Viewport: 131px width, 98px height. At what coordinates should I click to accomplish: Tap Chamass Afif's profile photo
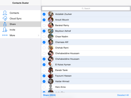(51, 42)
